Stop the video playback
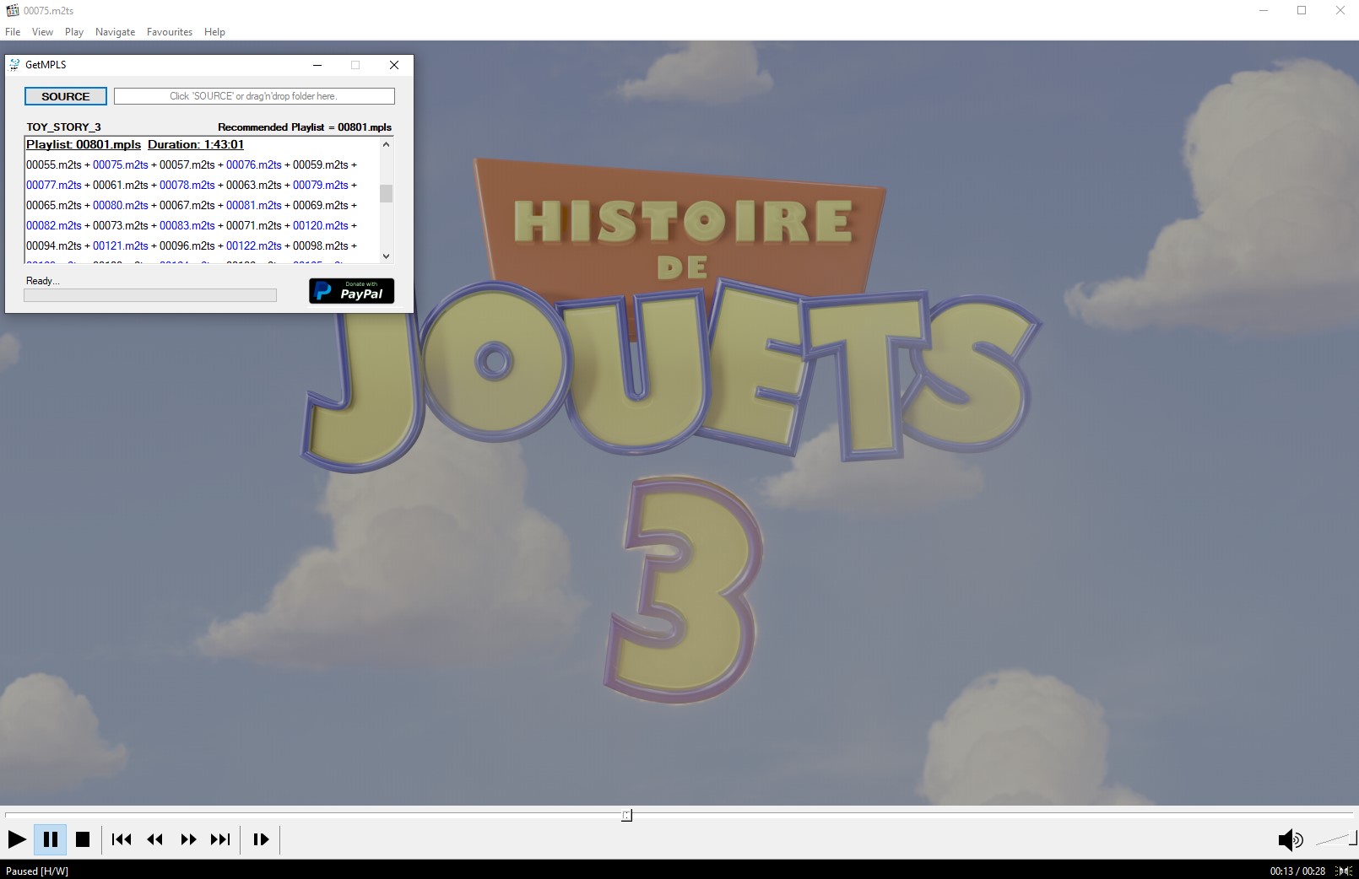The image size is (1359, 879). click(x=83, y=839)
